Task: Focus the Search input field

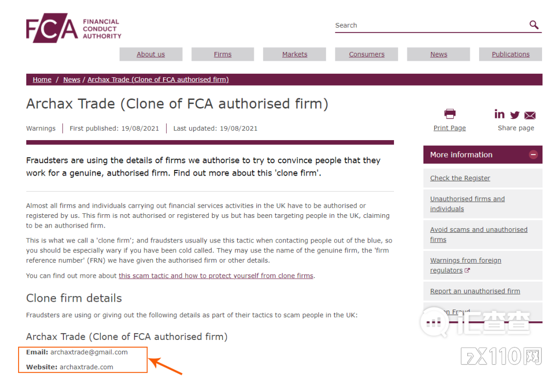Action: (x=429, y=25)
